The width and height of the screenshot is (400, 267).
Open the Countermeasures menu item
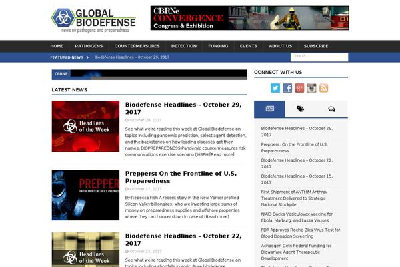click(x=137, y=46)
